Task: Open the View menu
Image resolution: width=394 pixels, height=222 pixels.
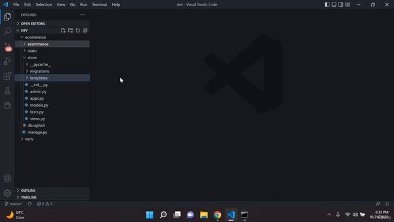Action: pyautogui.click(x=61, y=4)
